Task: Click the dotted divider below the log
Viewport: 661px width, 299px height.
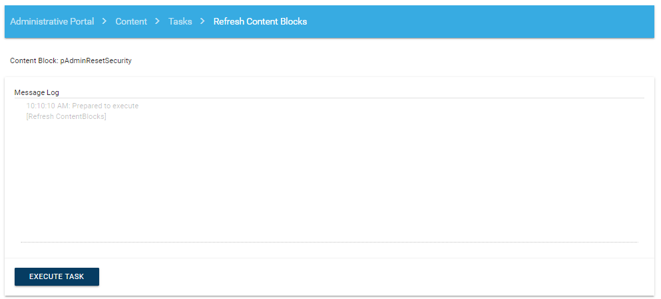Action: click(330, 242)
